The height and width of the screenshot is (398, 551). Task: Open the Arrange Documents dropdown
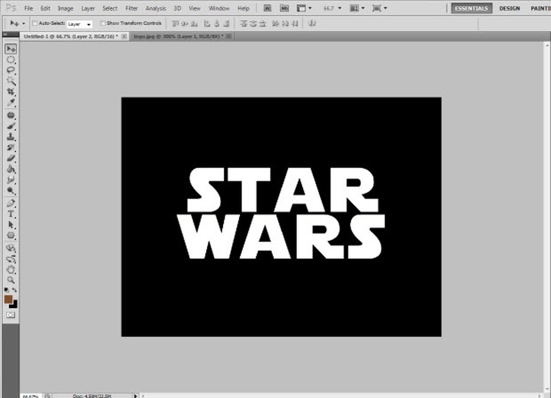click(357, 8)
